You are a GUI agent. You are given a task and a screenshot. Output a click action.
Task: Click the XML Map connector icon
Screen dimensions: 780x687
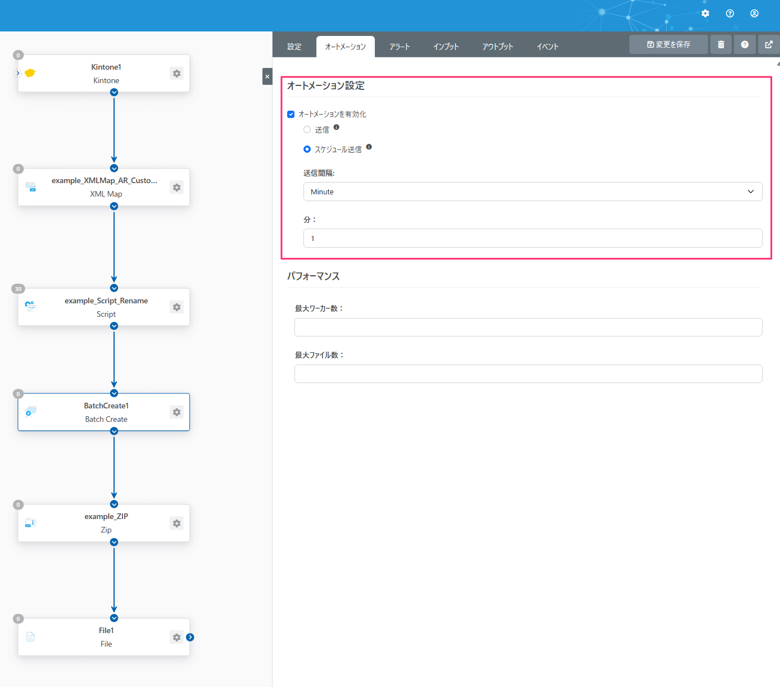coord(30,187)
